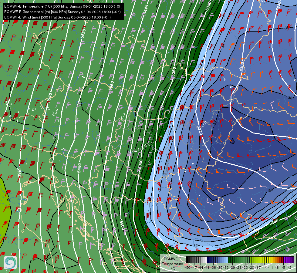The height and width of the screenshot is (273, 297).
Task: Click the -20 legend scale value
Action: pos(251,268)
